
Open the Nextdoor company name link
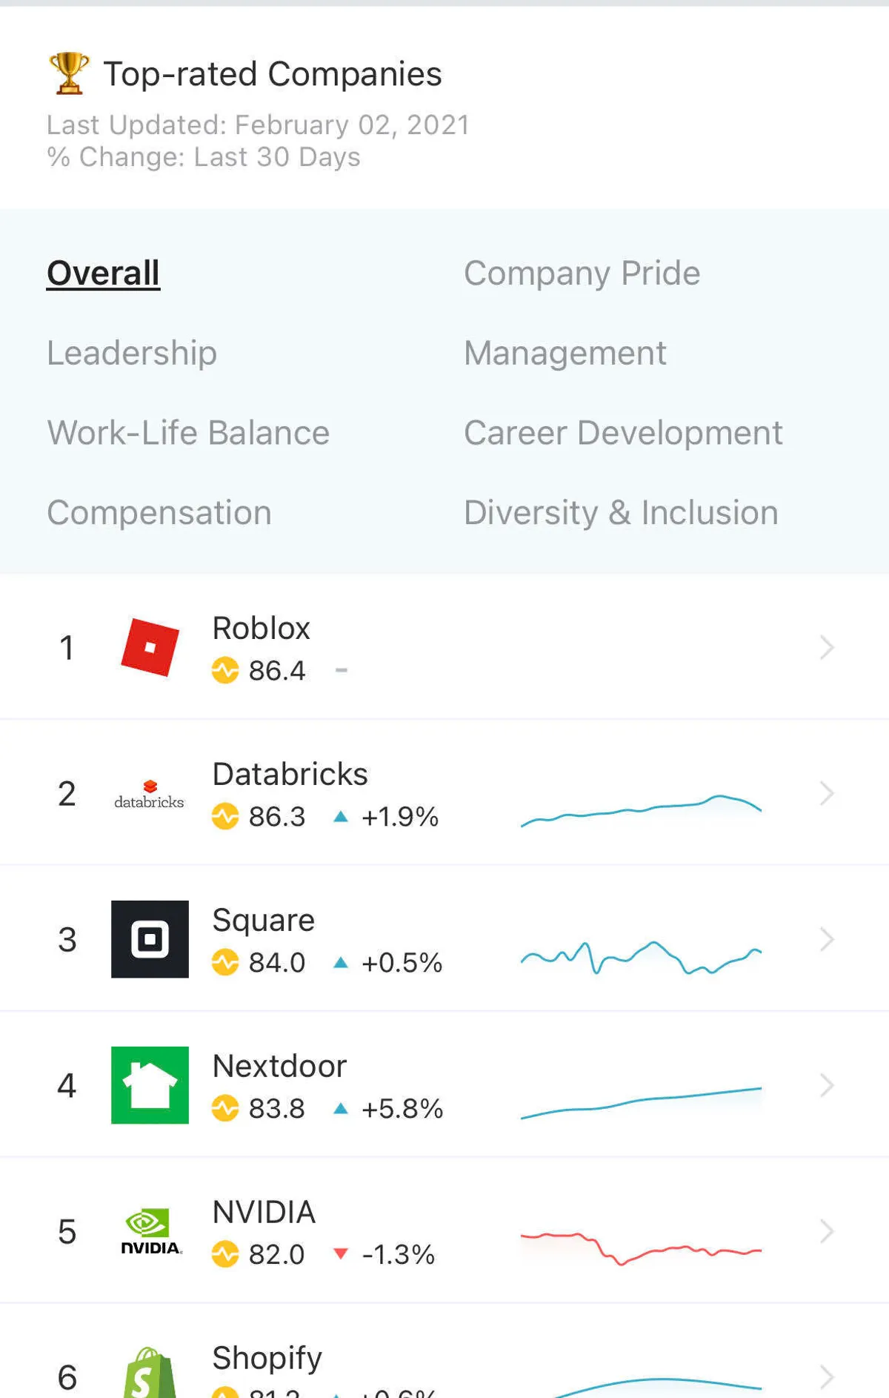[279, 1066]
